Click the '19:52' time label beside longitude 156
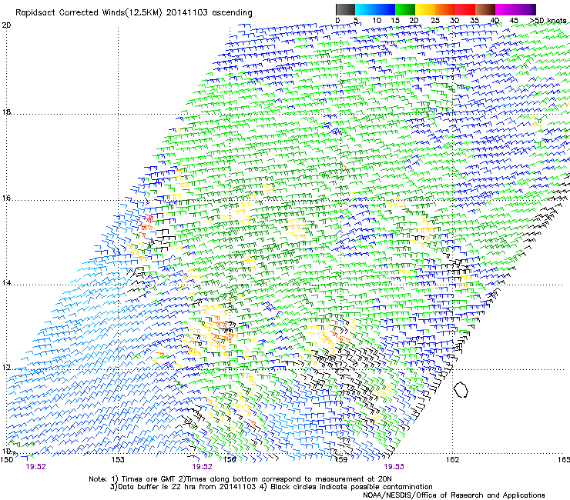The height and width of the screenshot is (500, 570). [x=202, y=467]
